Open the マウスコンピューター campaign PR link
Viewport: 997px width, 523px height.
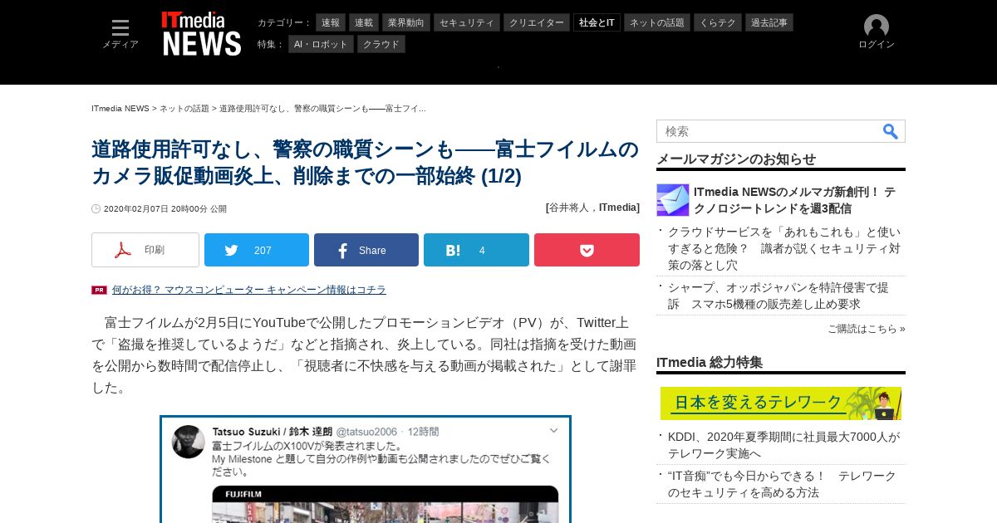click(x=249, y=290)
